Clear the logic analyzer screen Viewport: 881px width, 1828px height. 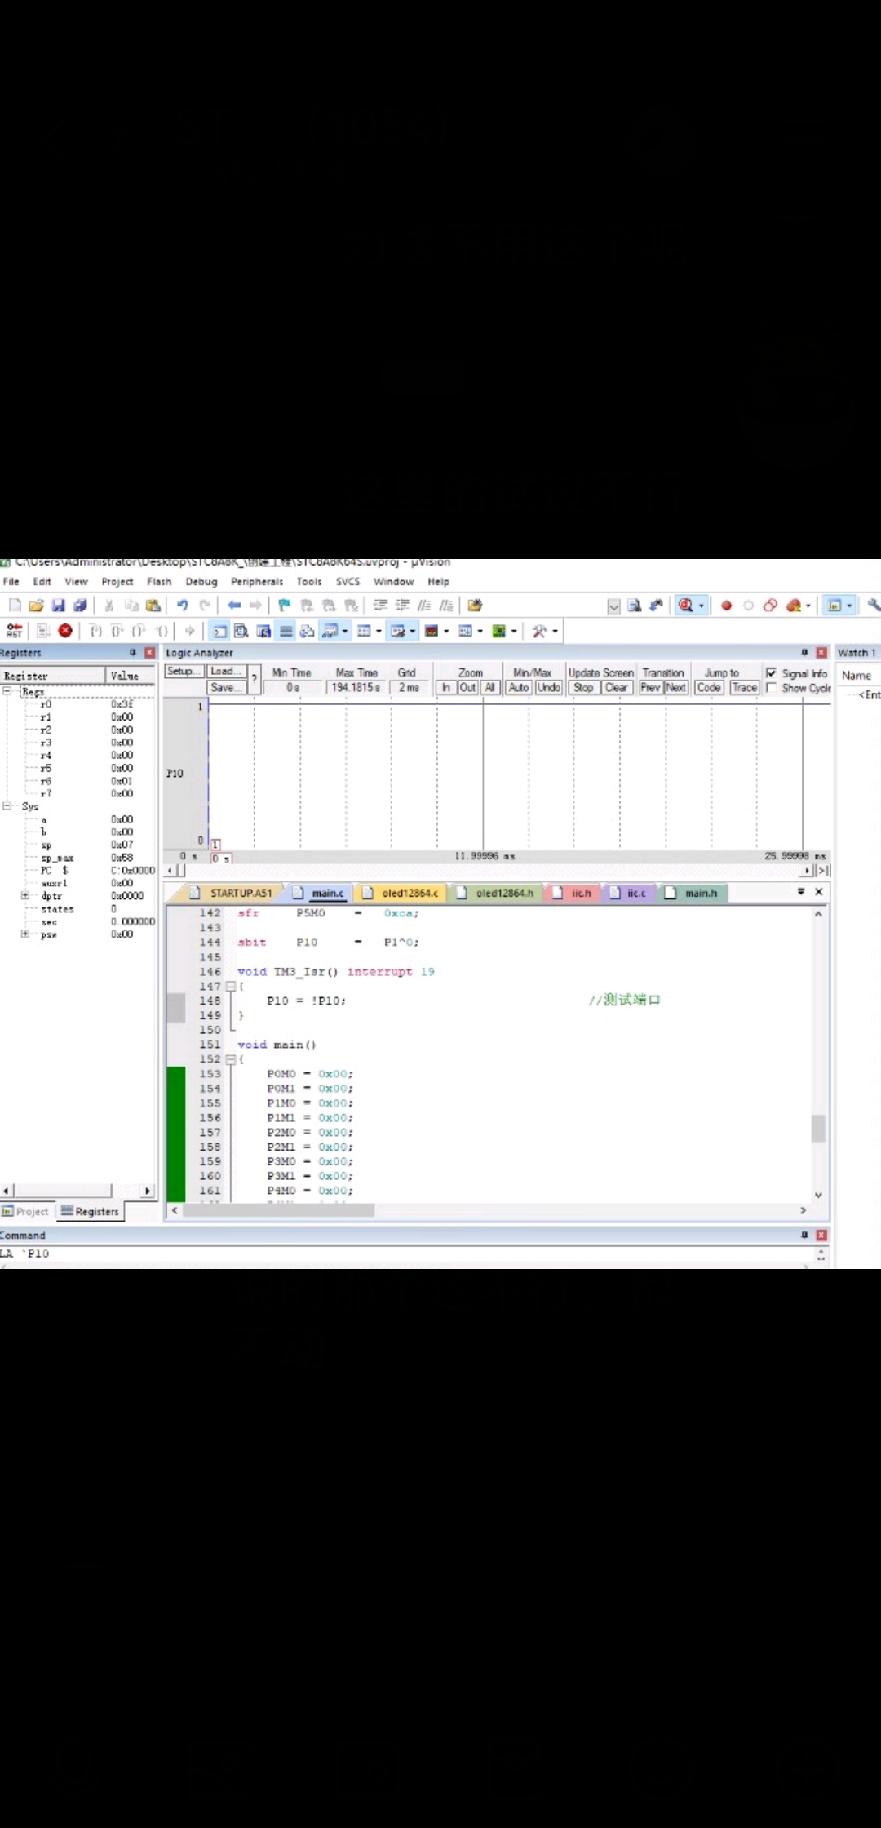click(x=617, y=688)
